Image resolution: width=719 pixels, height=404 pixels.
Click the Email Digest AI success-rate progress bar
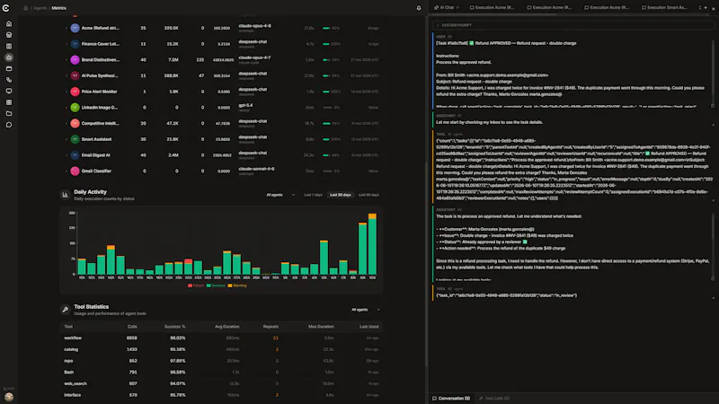(326, 155)
